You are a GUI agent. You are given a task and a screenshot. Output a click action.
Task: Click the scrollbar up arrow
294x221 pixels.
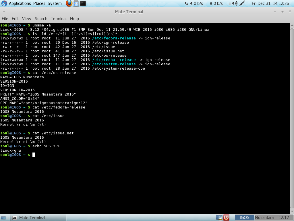coord(292,25)
